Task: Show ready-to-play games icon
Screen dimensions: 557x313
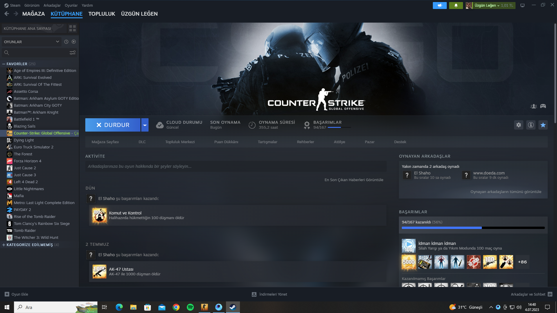Action: (x=74, y=42)
